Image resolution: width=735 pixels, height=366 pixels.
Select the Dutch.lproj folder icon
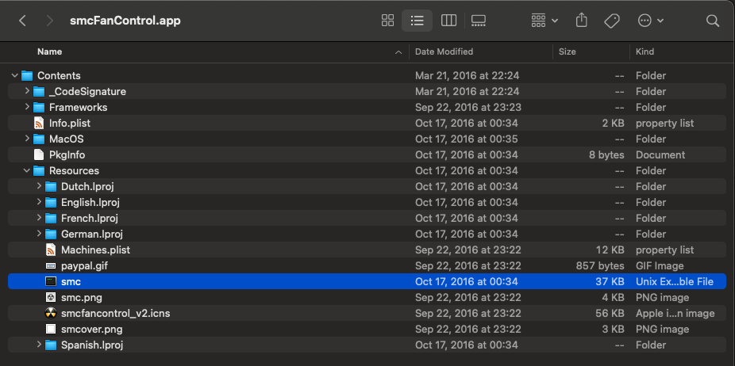pyautogui.click(x=51, y=187)
